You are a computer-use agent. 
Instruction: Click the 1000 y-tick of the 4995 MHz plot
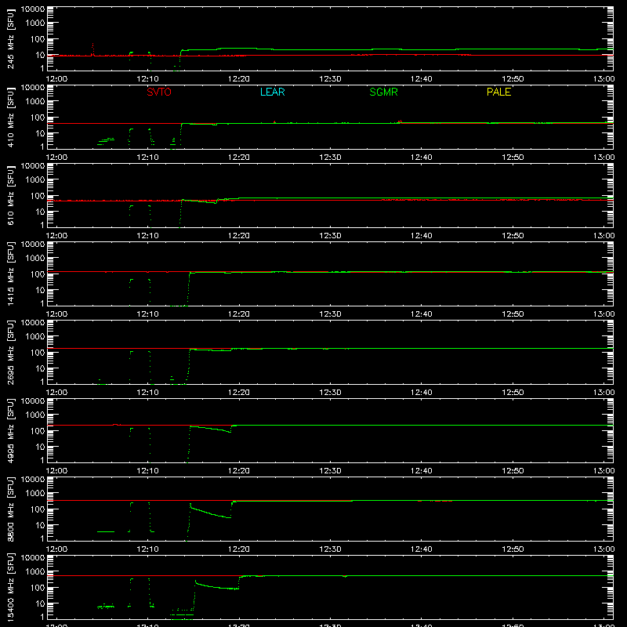(x=35, y=415)
